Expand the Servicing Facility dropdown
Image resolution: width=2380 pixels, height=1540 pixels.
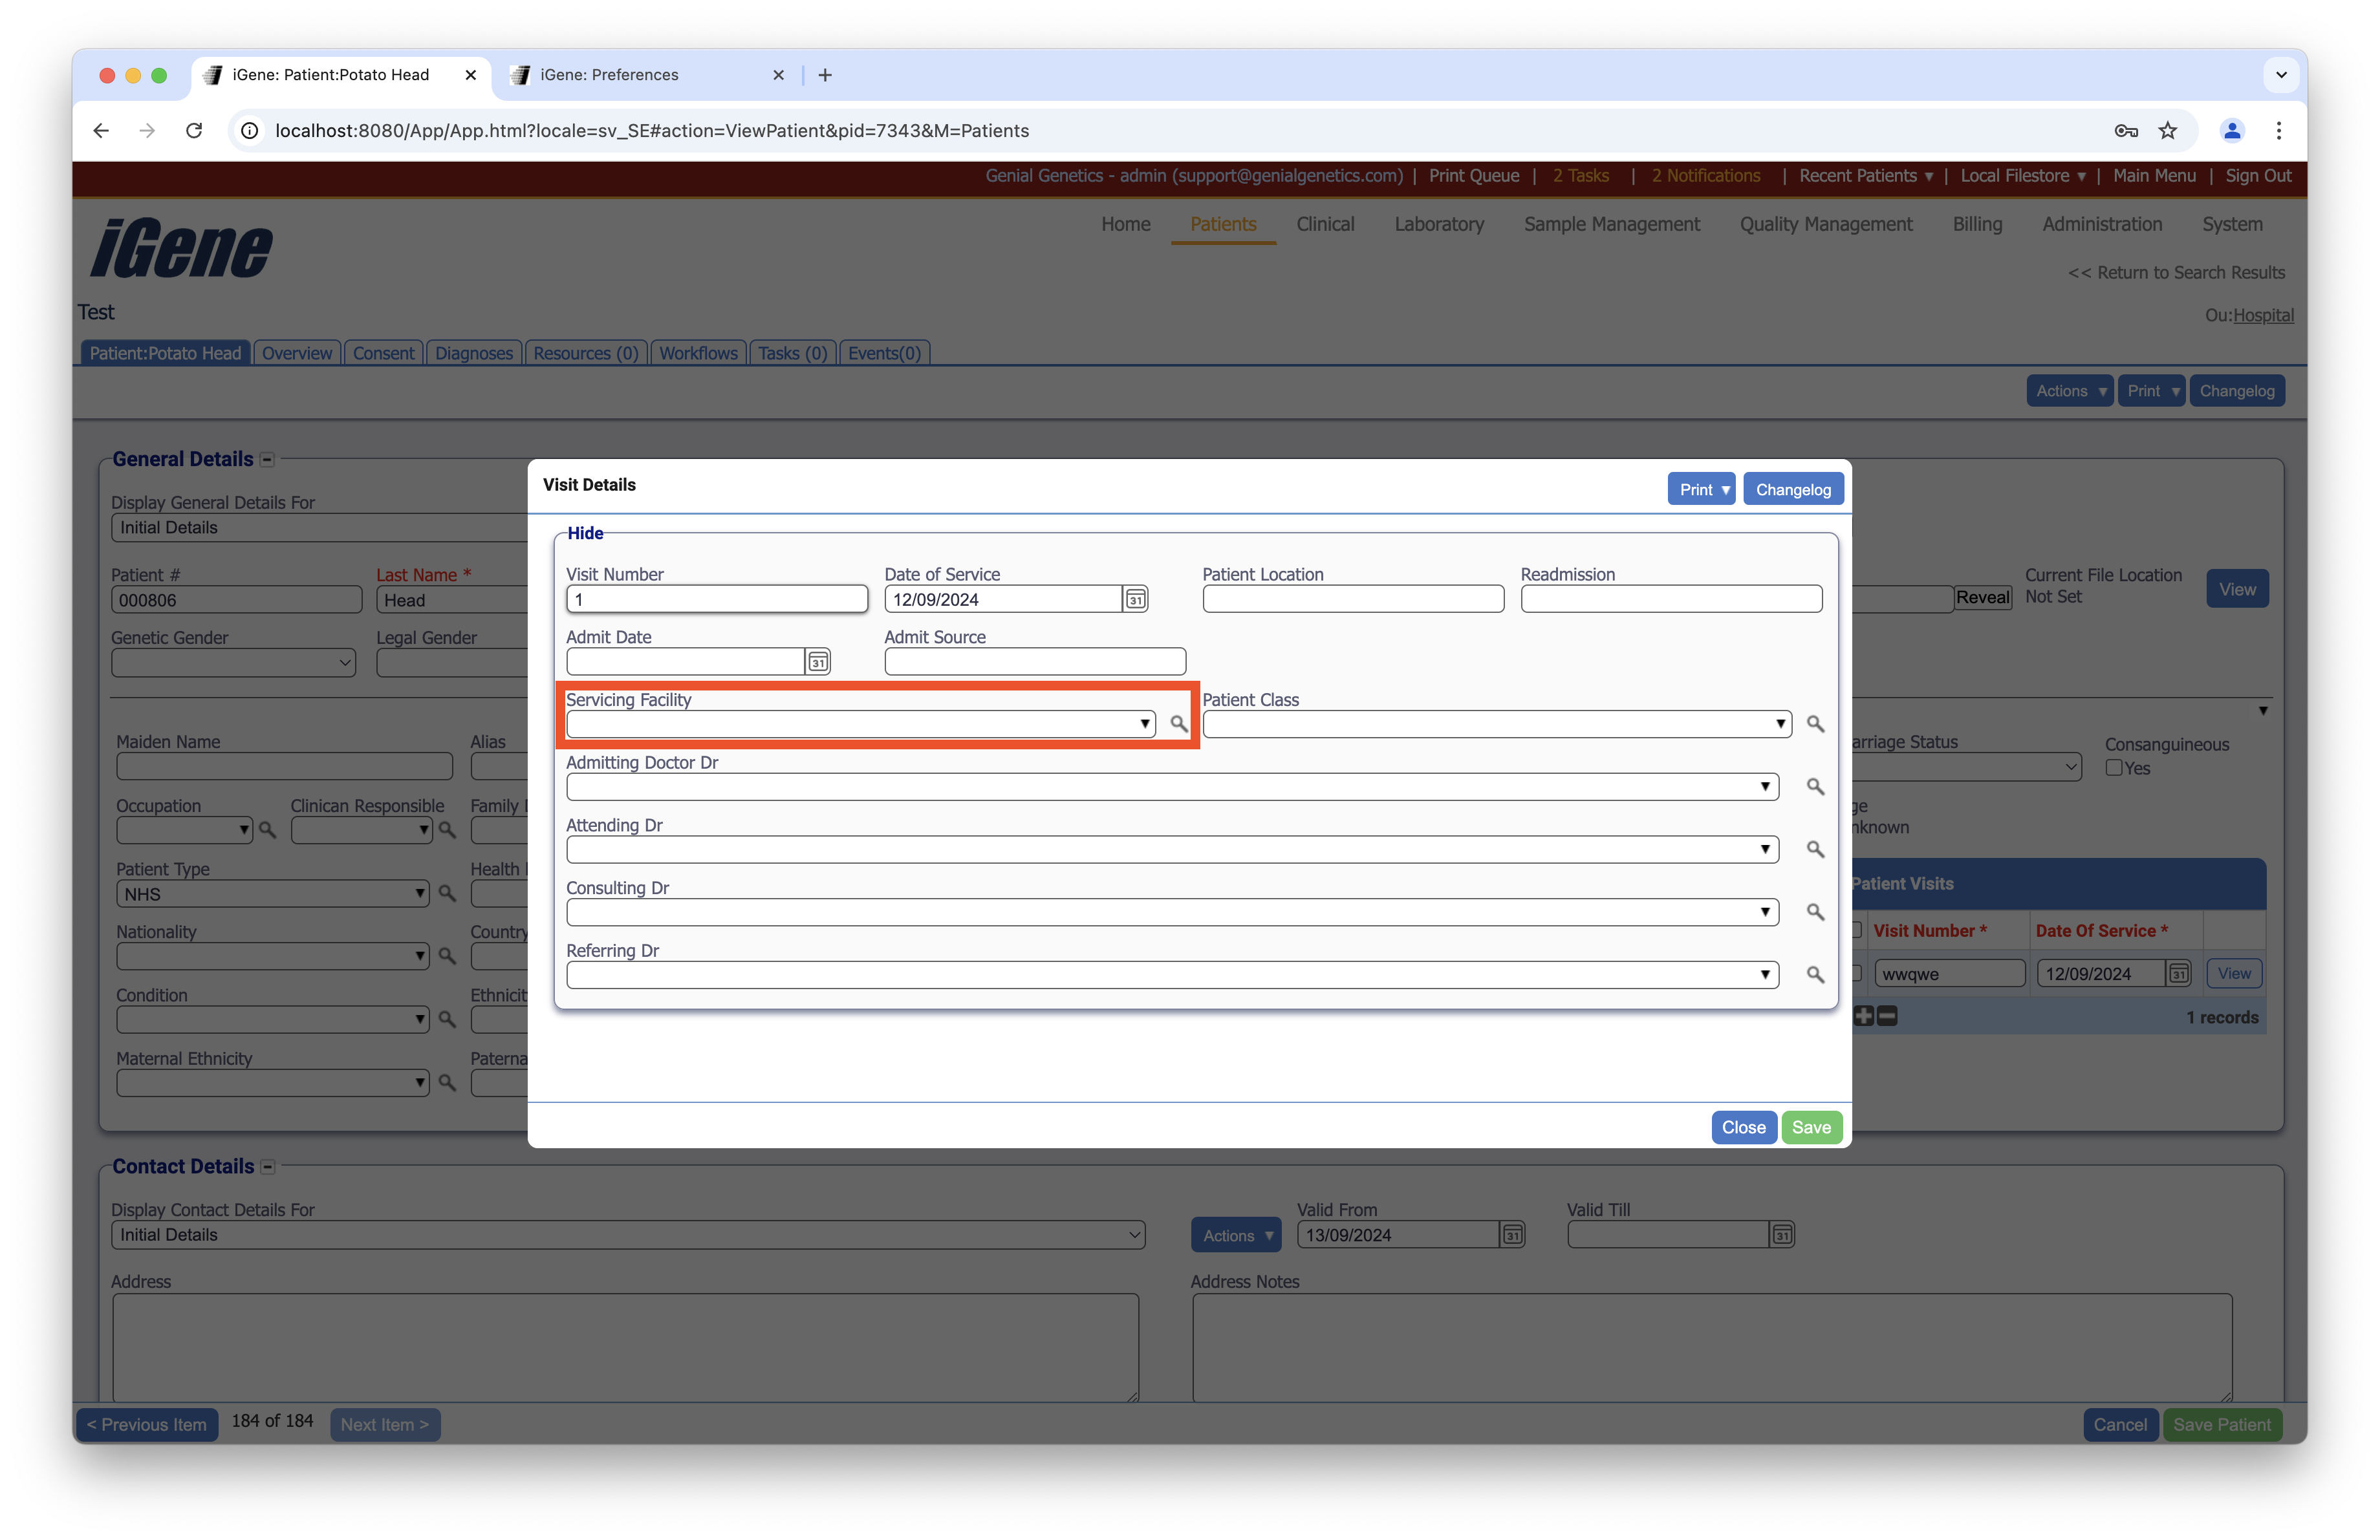(x=1144, y=723)
